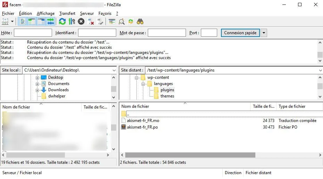Open the Serveur menu
The height and width of the screenshot is (179, 323).
[87, 13]
